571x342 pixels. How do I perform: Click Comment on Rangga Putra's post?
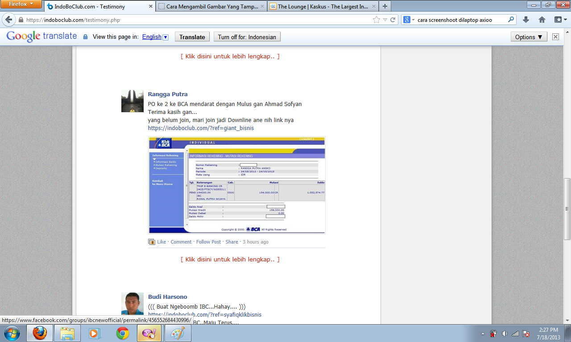pos(181,242)
